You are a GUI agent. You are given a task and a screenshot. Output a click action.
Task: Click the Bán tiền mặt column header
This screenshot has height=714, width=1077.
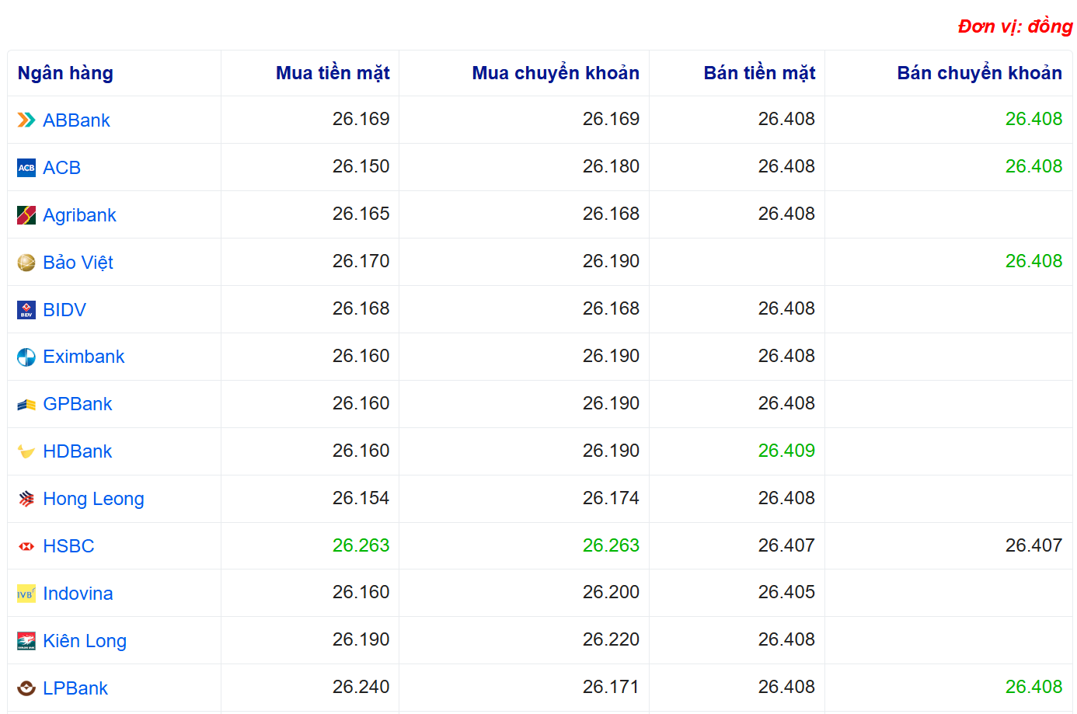click(x=759, y=73)
